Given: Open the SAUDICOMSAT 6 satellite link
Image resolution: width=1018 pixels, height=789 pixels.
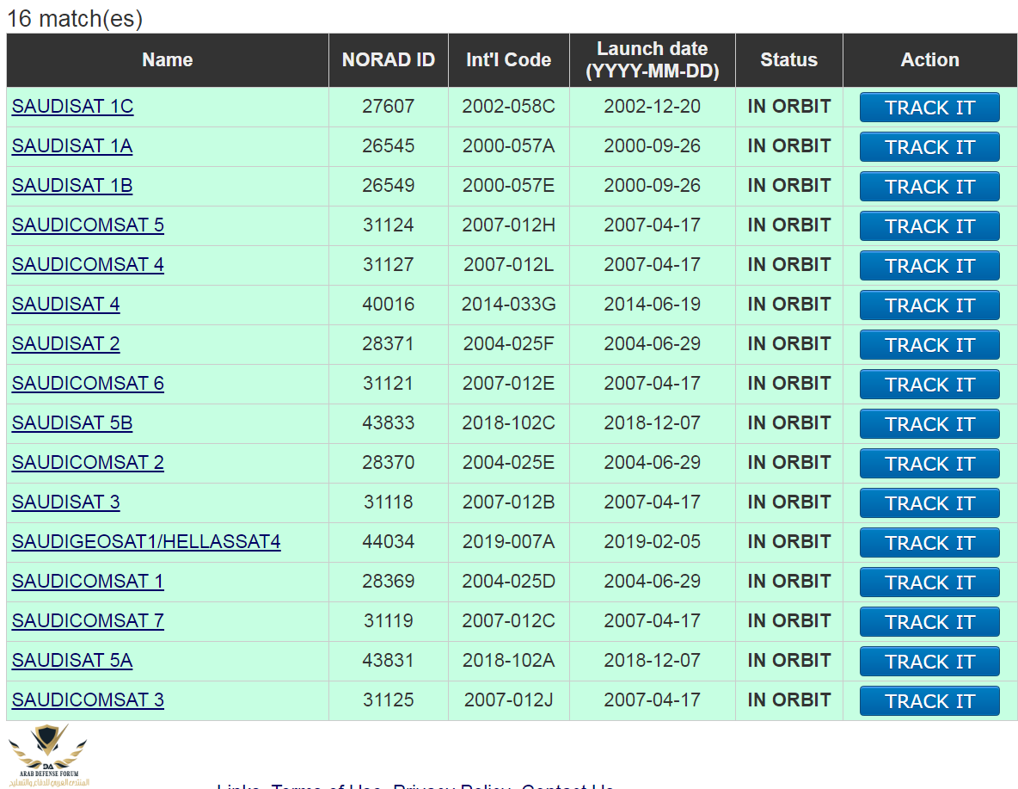Looking at the screenshot, I should 88,384.
